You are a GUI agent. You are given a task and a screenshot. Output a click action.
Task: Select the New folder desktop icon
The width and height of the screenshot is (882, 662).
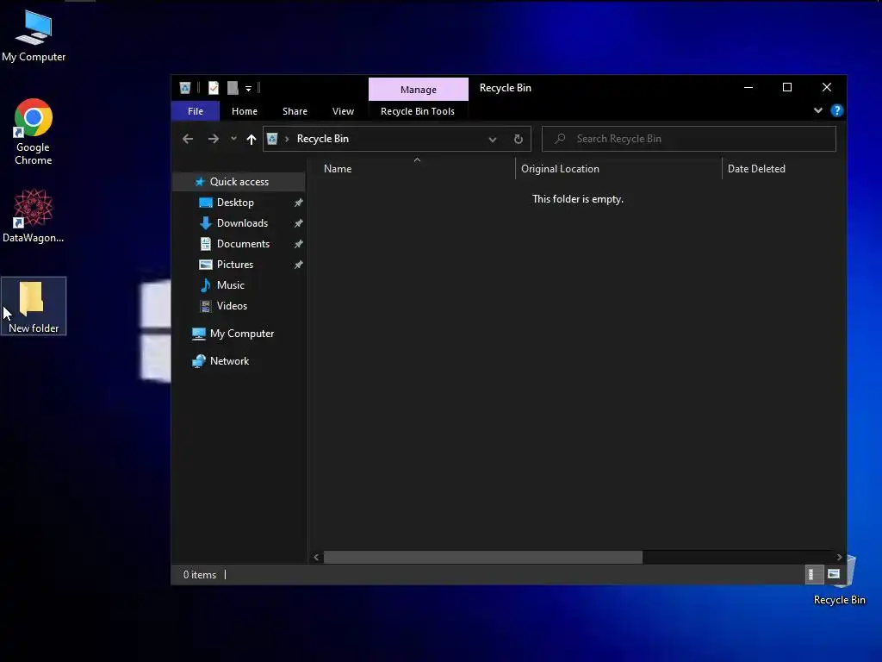point(34,306)
